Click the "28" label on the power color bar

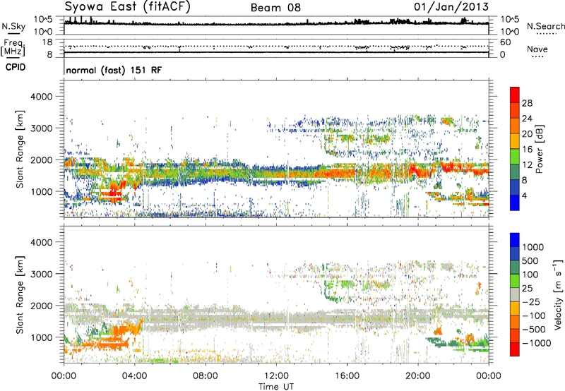[x=527, y=103]
